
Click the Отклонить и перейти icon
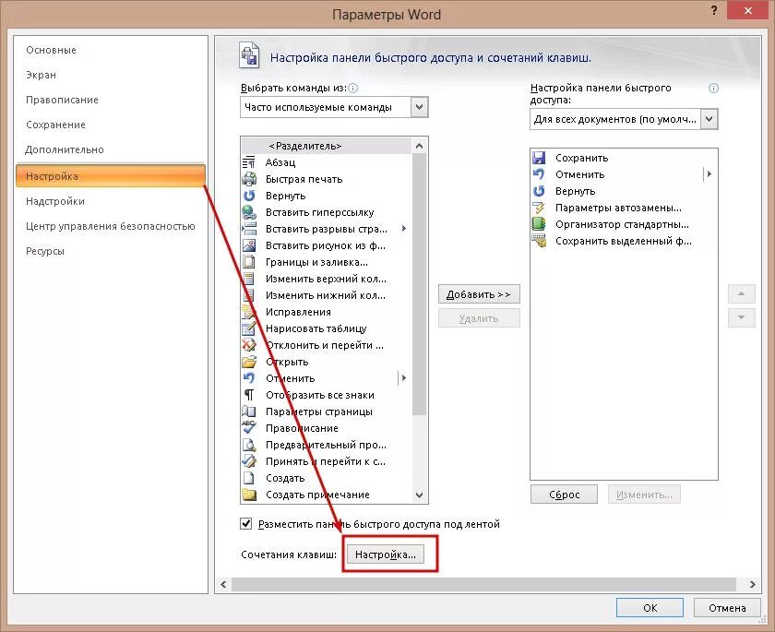tap(248, 345)
